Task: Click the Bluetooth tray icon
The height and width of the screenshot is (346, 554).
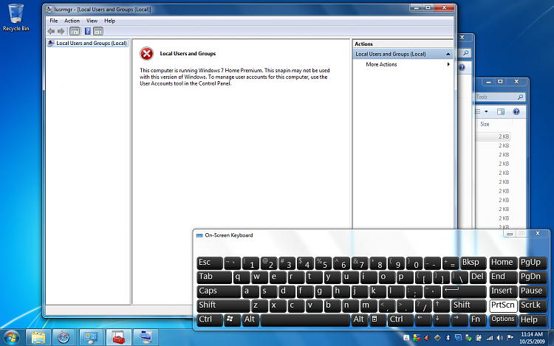Action: [x=448, y=338]
